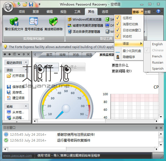Click 建立项目 new project item
The height and width of the screenshot is (161, 166).
point(16,98)
